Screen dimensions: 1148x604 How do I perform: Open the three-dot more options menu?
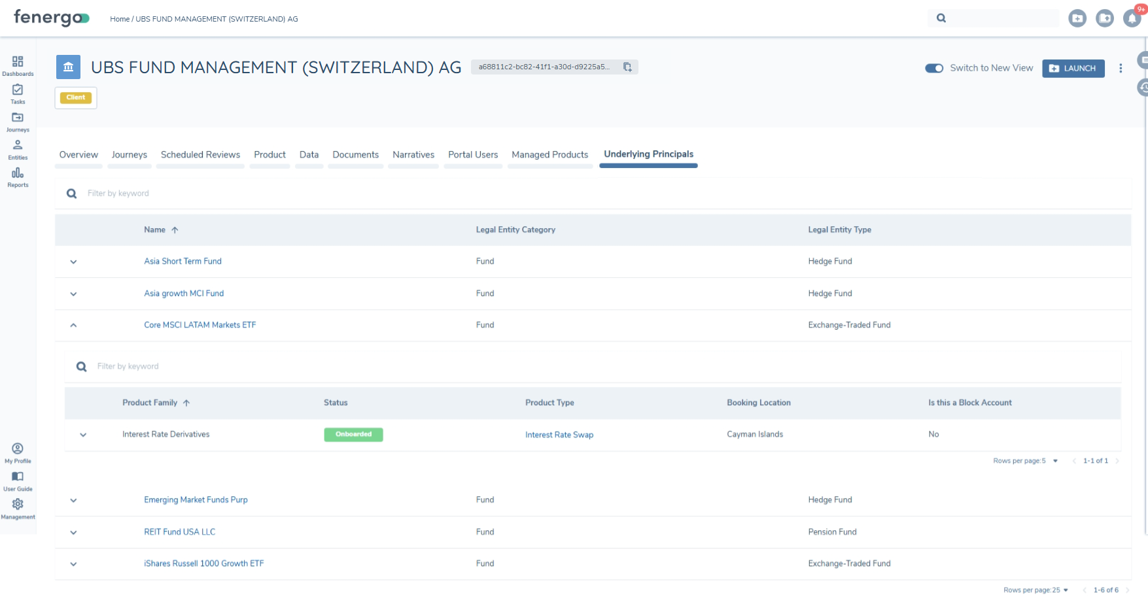1121,68
